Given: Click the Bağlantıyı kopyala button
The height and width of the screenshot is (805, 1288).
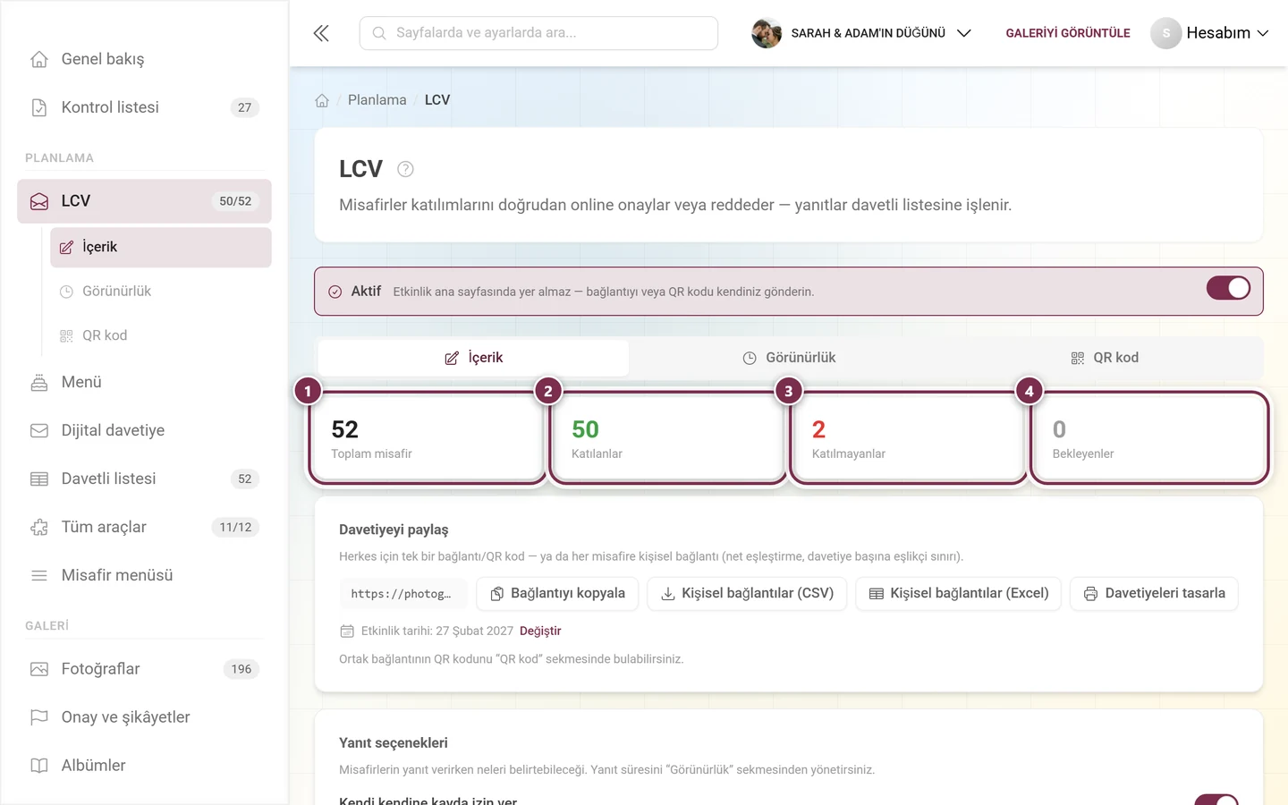Looking at the screenshot, I should coord(557,594).
